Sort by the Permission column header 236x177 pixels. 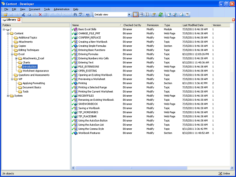pos(155,25)
